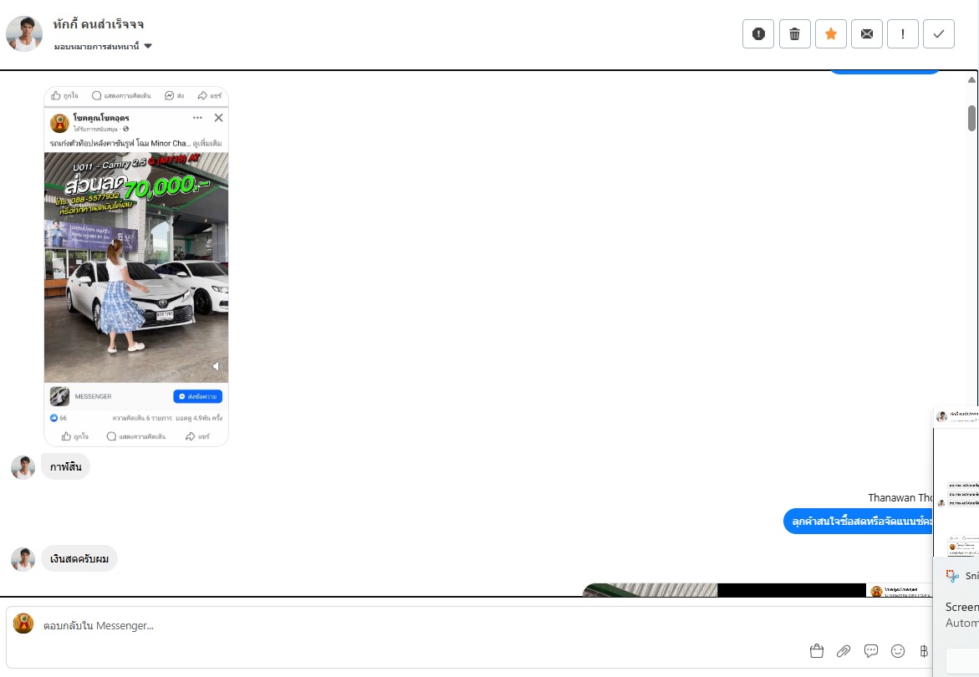Viewport: 979px width, 677px height.
Task: Click the Snipping Tool notification icon
Action: tap(952, 576)
